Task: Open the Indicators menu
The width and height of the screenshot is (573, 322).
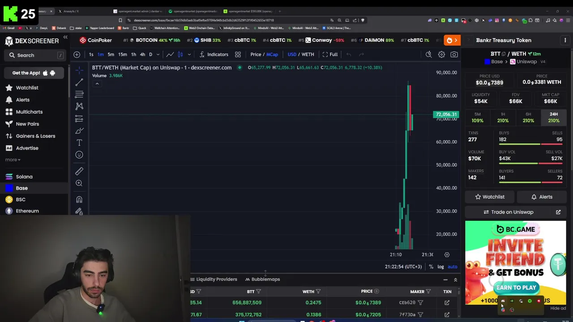Action: [x=214, y=55]
